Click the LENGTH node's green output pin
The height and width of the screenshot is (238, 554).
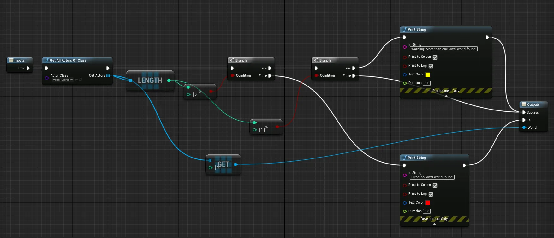[x=169, y=80]
